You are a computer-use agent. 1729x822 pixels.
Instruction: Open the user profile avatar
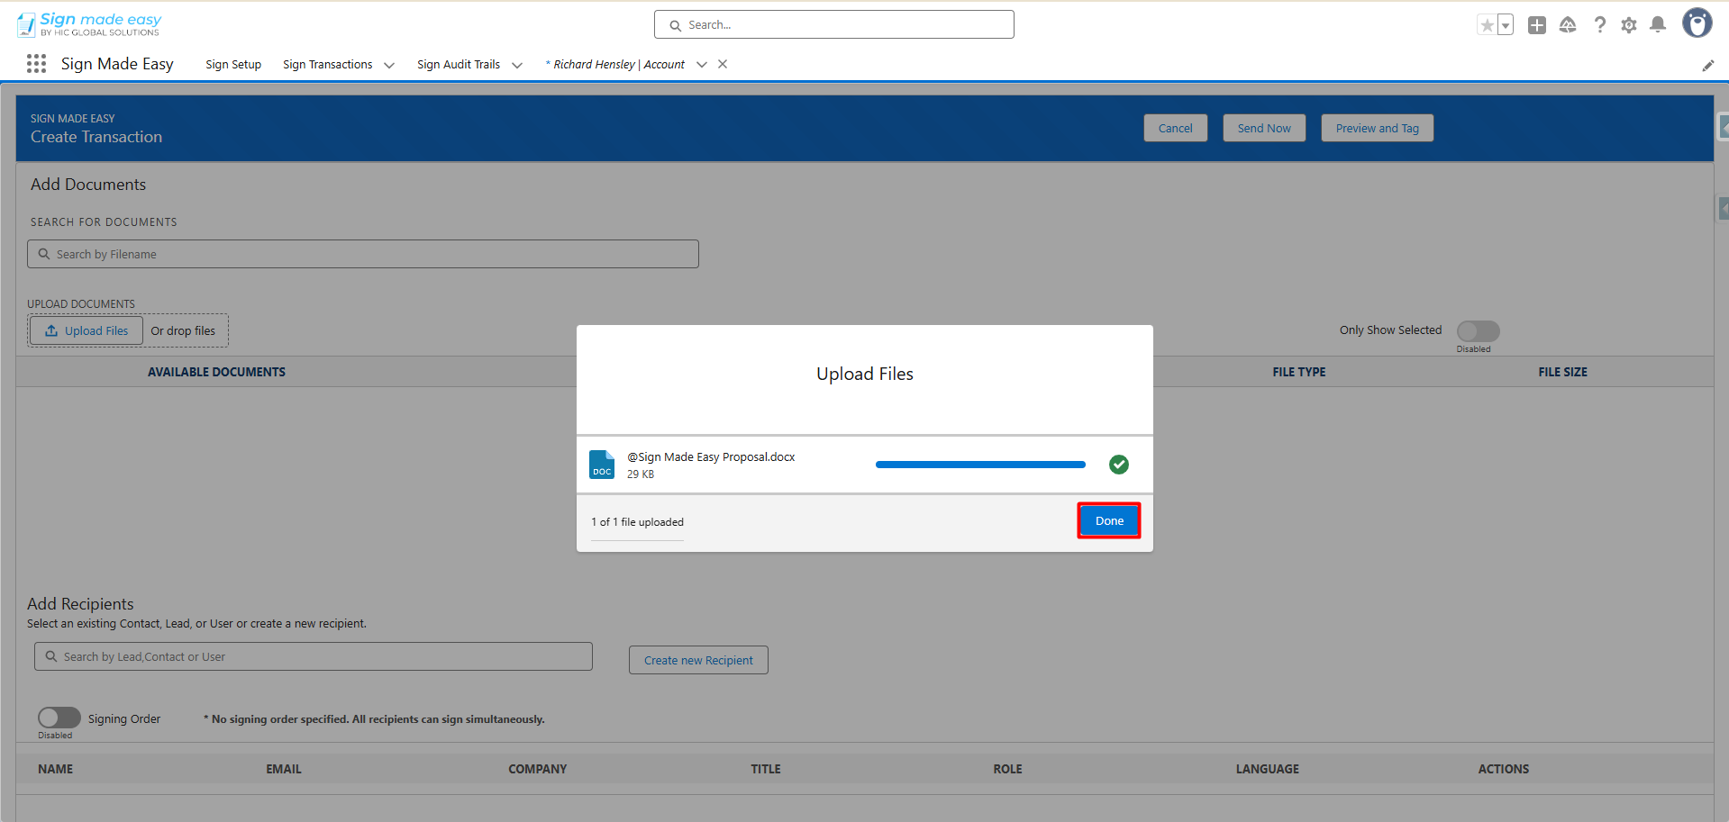(1697, 23)
